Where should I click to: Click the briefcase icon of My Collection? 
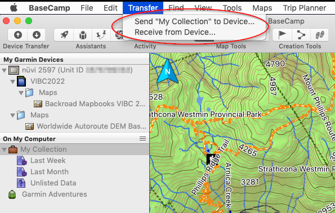tap(13, 149)
